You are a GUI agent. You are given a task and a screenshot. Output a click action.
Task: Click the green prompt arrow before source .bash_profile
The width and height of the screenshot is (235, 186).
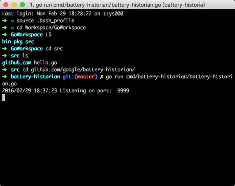tap(5, 21)
